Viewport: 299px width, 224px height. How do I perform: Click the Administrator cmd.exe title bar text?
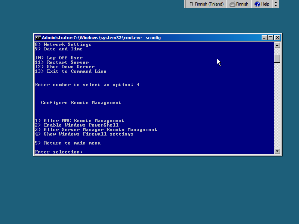coord(101,38)
